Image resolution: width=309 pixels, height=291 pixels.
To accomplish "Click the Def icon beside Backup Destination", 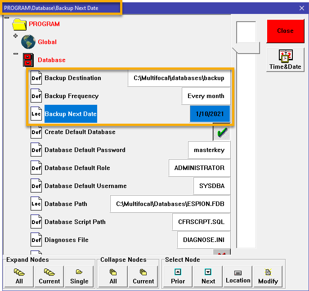I will (36, 78).
